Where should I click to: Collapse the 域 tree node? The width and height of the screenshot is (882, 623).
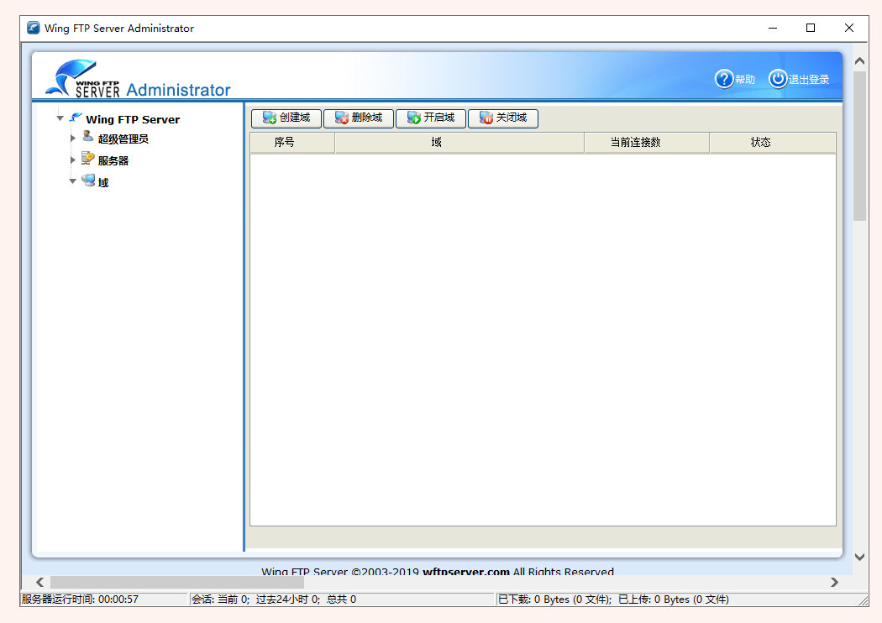(72, 181)
